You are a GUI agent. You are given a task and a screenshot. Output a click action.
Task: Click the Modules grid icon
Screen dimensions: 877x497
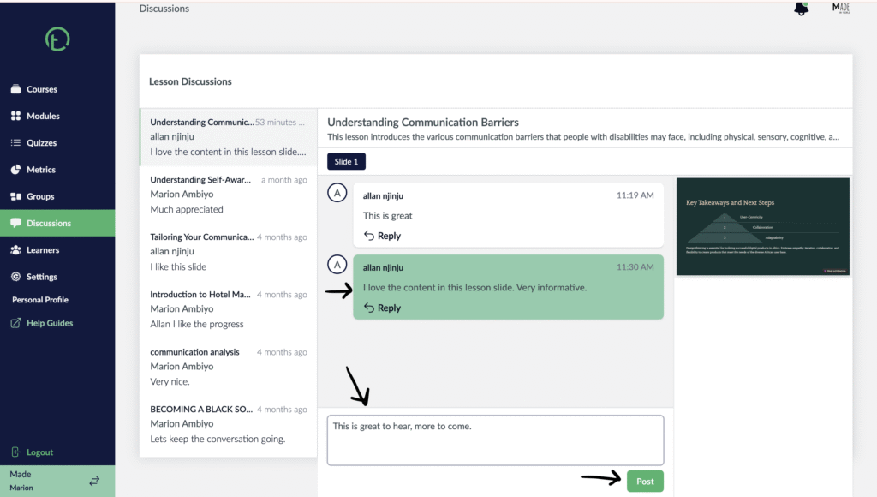15,116
